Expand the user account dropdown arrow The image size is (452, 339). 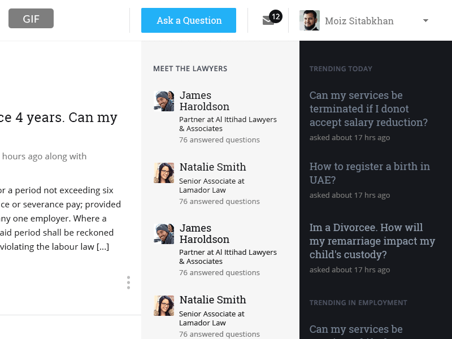(x=425, y=21)
